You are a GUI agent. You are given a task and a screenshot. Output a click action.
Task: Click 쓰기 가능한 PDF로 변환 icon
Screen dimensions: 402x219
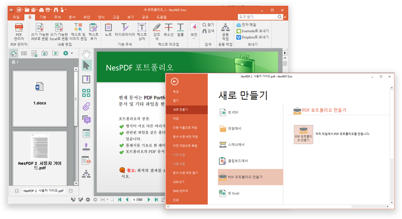(40, 32)
